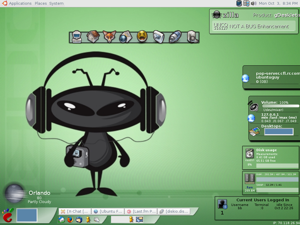
Task: Launch Firefox via the fox head icon
Action: click(109, 36)
